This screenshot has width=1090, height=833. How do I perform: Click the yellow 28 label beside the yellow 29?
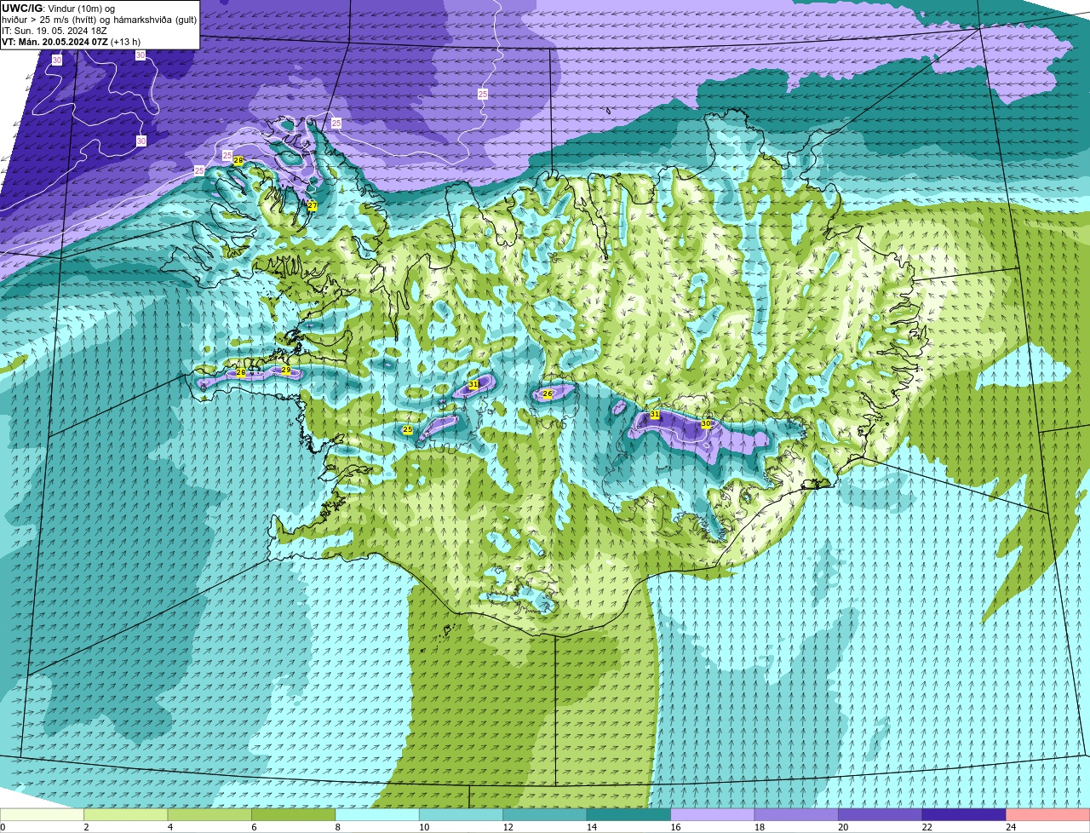[240, 372]
